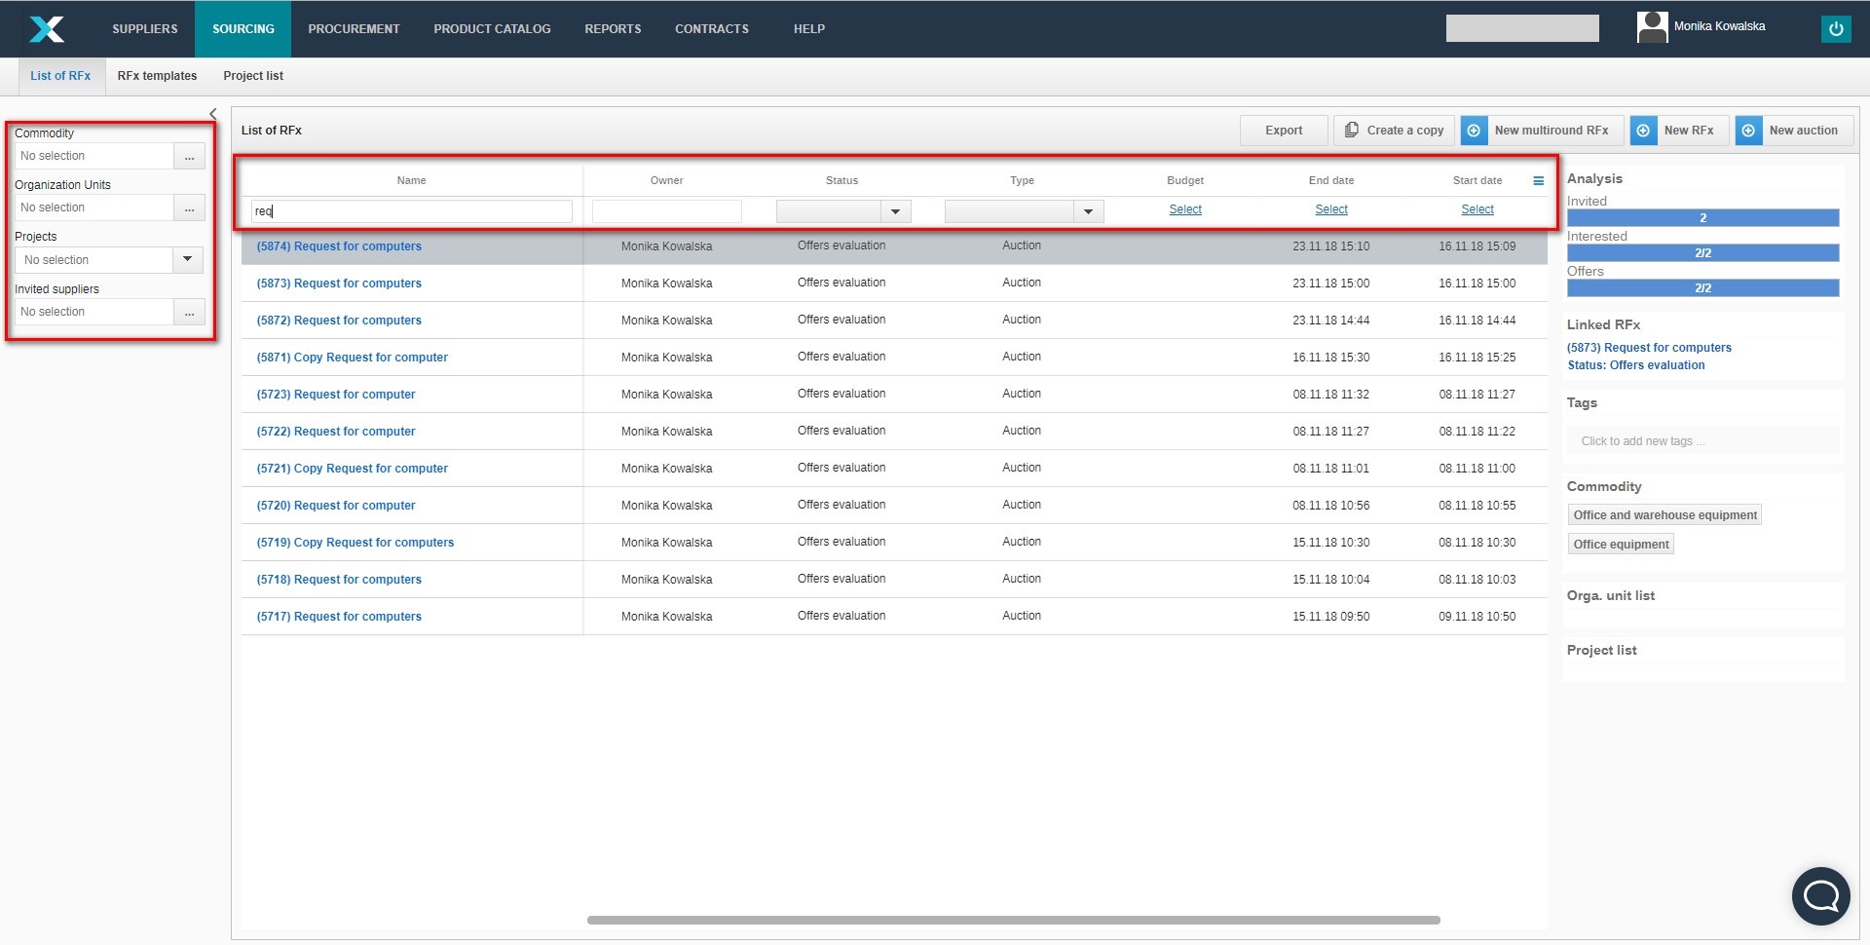The height and width of the screenshot is (945, 1870).
Task: Collapse the left filter panel arrow
Action: click(213, 114)
